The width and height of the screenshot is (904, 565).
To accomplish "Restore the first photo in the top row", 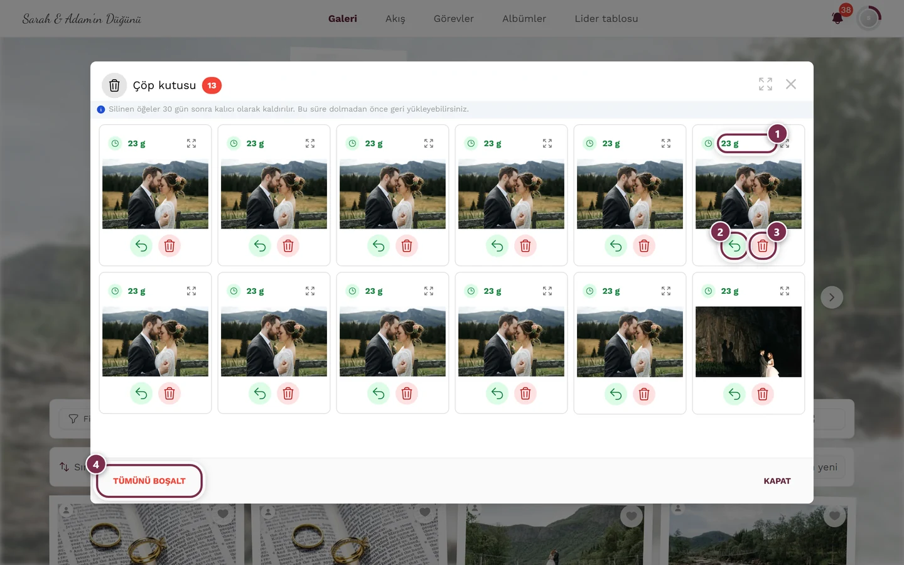I will (141, 246).
